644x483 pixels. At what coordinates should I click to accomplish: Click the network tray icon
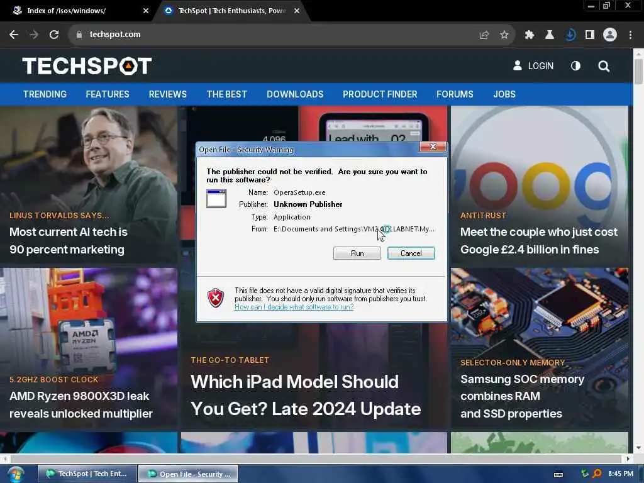click(x=585, y=474)
